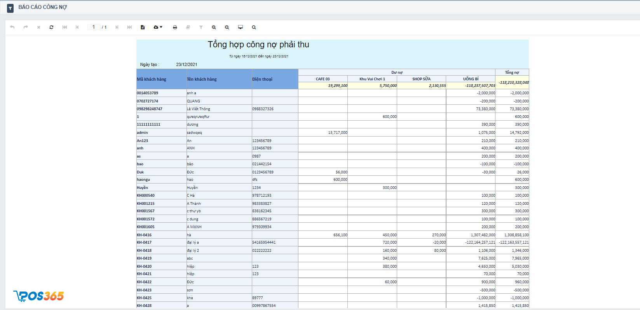
Task: Click customer code KH000540
Action: tap(146, 196)
